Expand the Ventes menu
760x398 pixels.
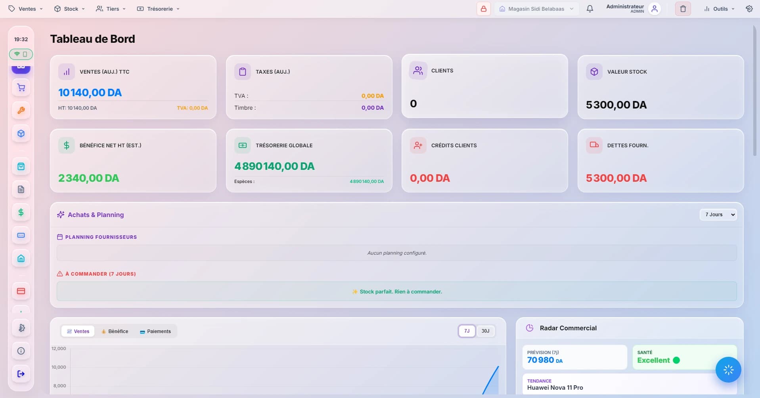pos(26,9)
